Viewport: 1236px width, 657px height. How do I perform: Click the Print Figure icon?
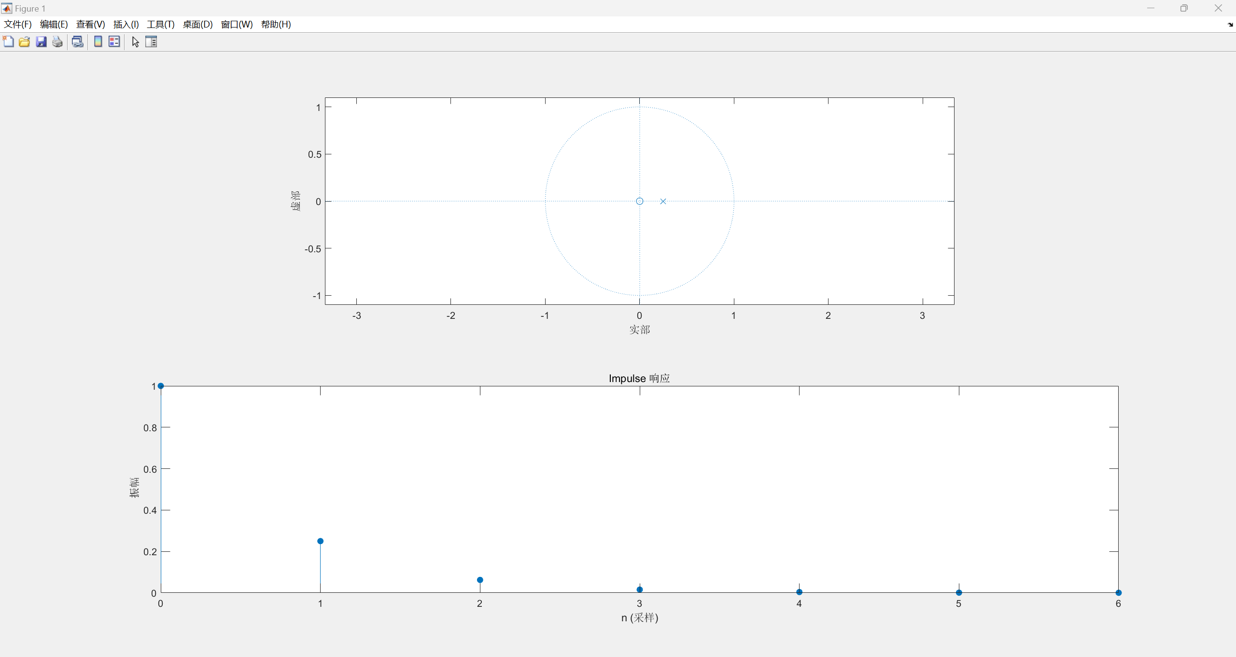pos(57,41)
